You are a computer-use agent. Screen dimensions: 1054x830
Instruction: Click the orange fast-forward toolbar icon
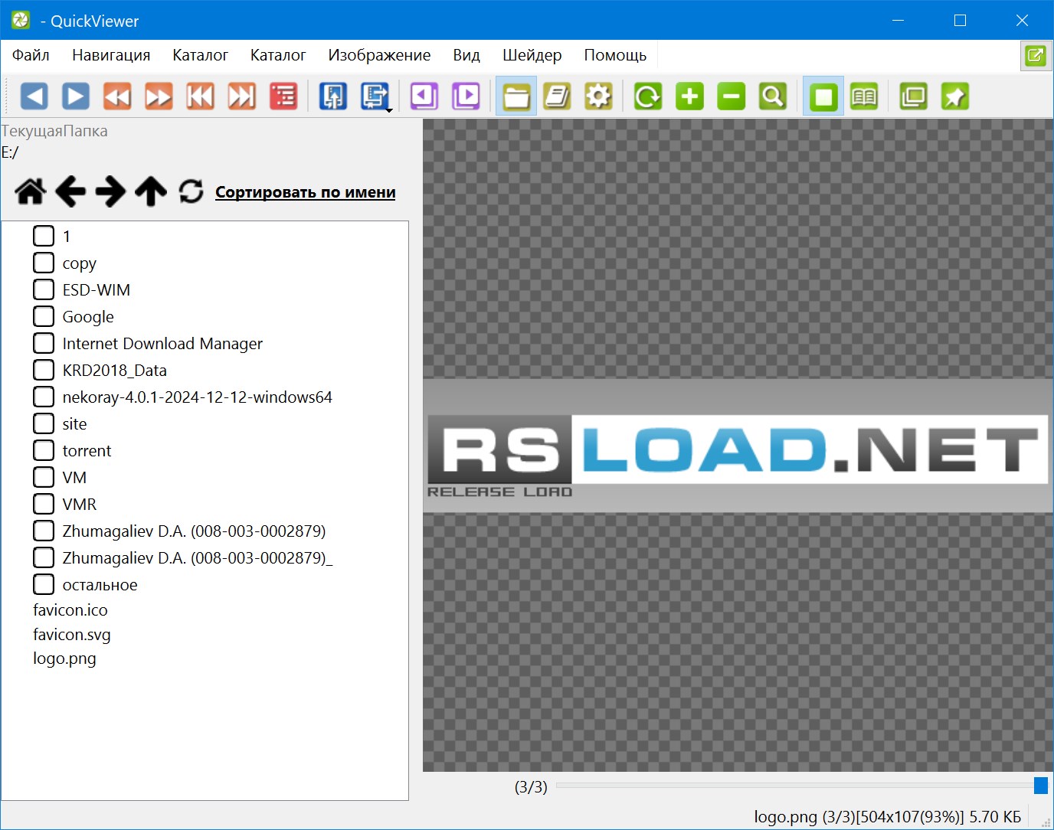pyautogui.click(x=159, y=96)
